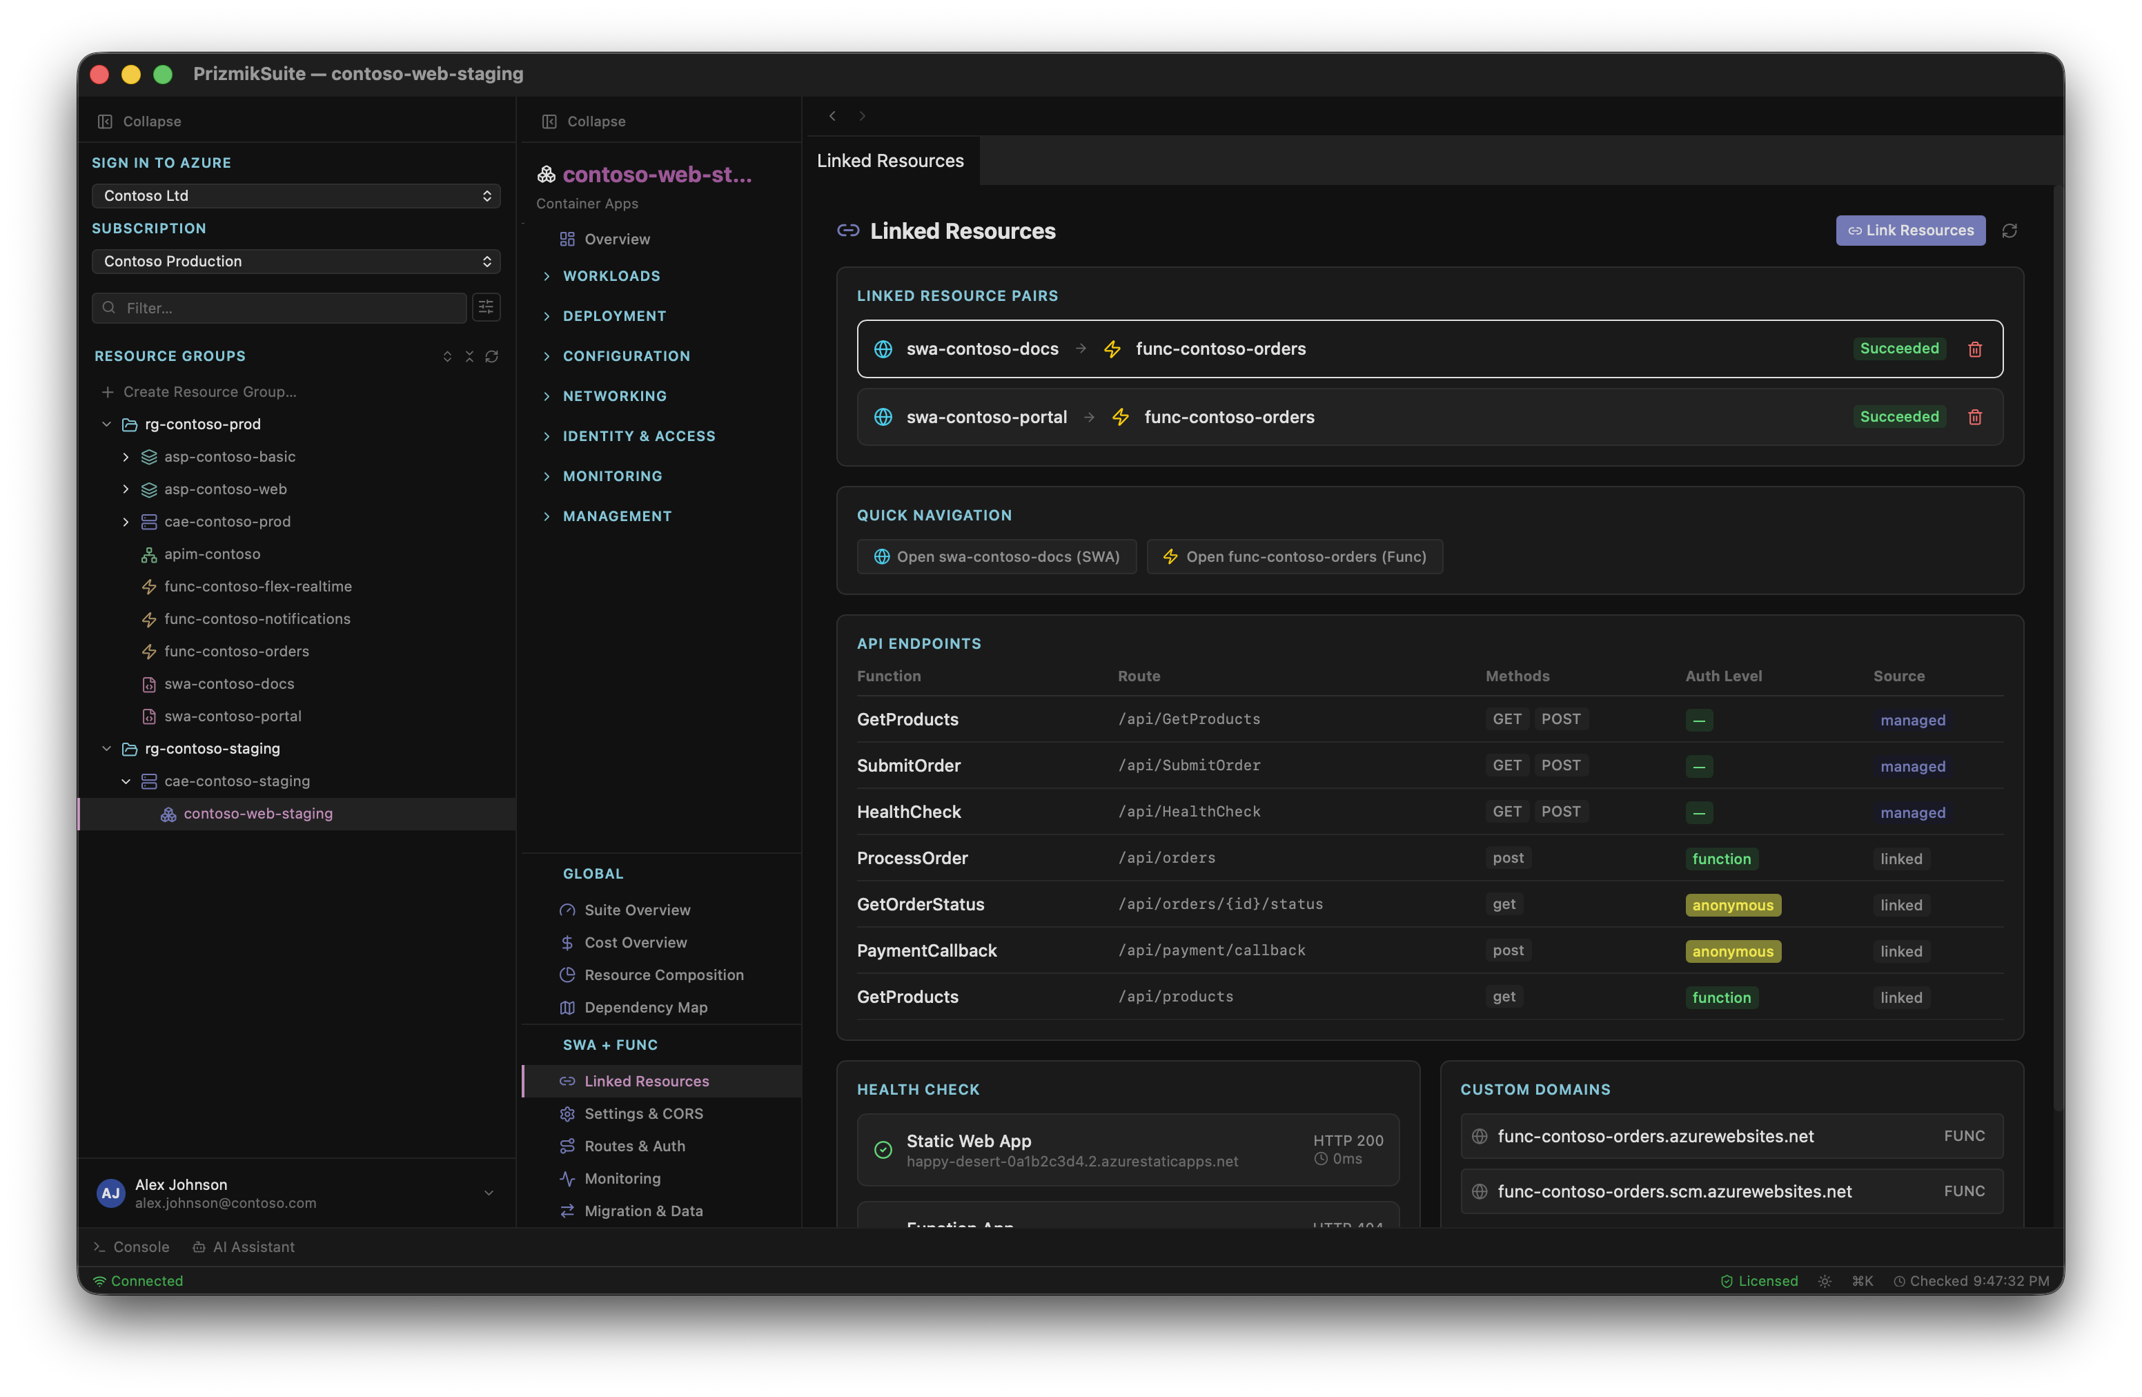This screenshot has width=2142, height=1397.
Task: Open the AI Assistant
Action: (244, 1248)
